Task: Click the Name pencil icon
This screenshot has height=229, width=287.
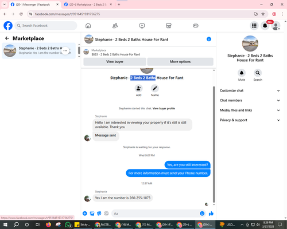Action: coord(154,89)
